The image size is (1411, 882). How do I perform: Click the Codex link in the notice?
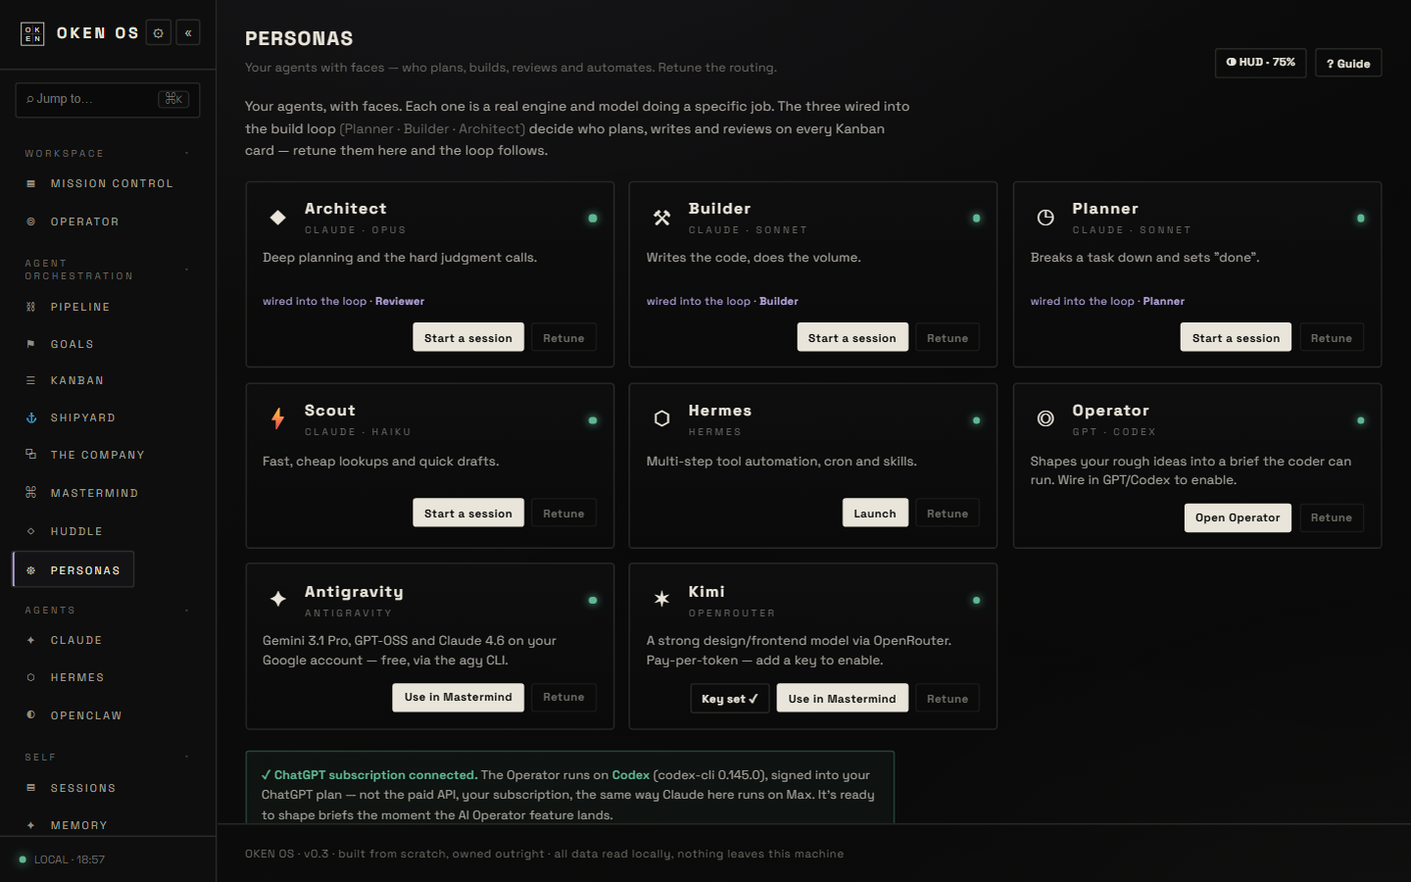(x=631, y=774)
